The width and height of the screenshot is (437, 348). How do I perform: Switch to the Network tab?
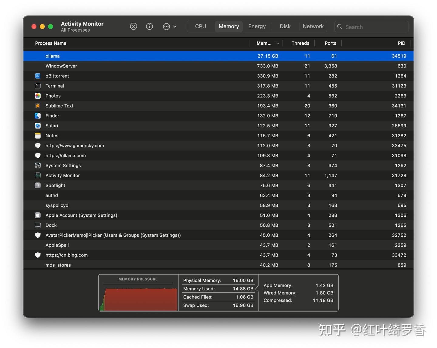(x=313, y=26)
